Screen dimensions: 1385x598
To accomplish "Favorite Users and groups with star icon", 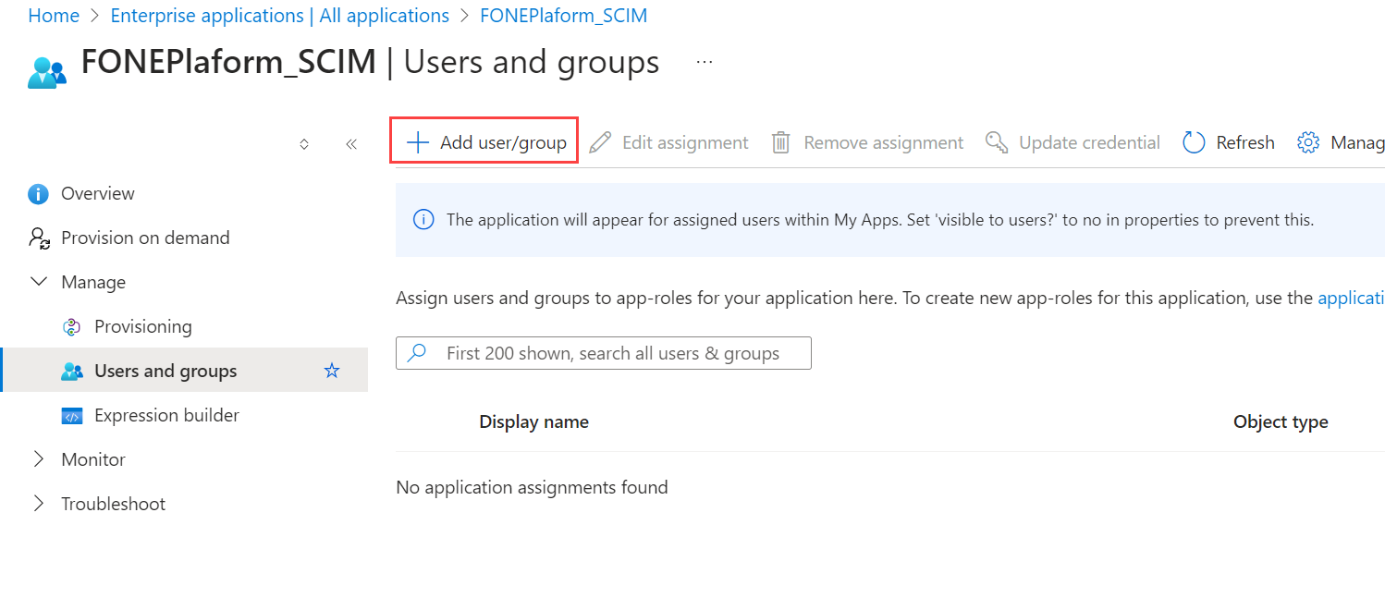I will pyautogui.click(x=332, y=371).
